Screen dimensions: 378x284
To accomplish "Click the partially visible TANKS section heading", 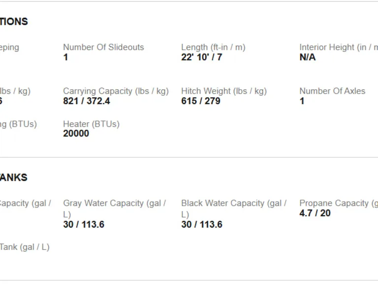I will [x=13, y=177].
